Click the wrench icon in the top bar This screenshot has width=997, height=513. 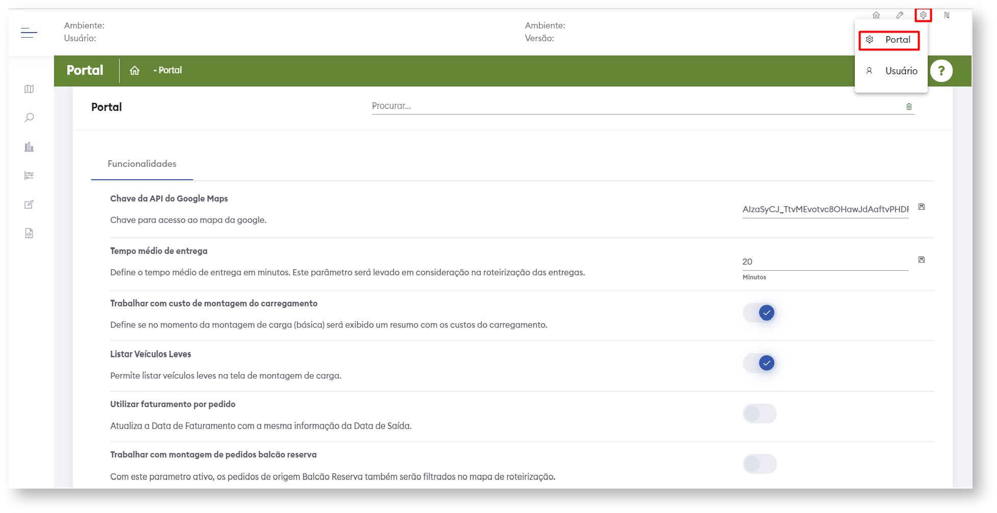[900, 15]
